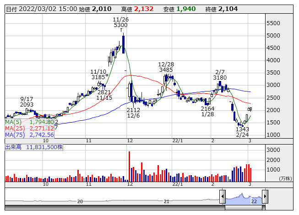Click the 日付 2022/03/02 15:00 date

click(x=42, y=9)
